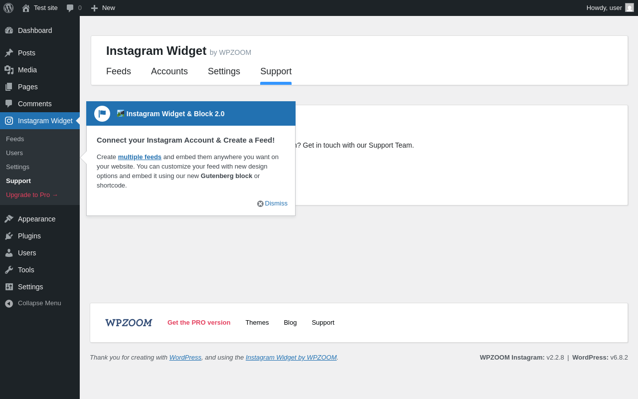This screenshot has height=399, width=638.
Task: Click the plus icon next to New
Action: [94, 8]
